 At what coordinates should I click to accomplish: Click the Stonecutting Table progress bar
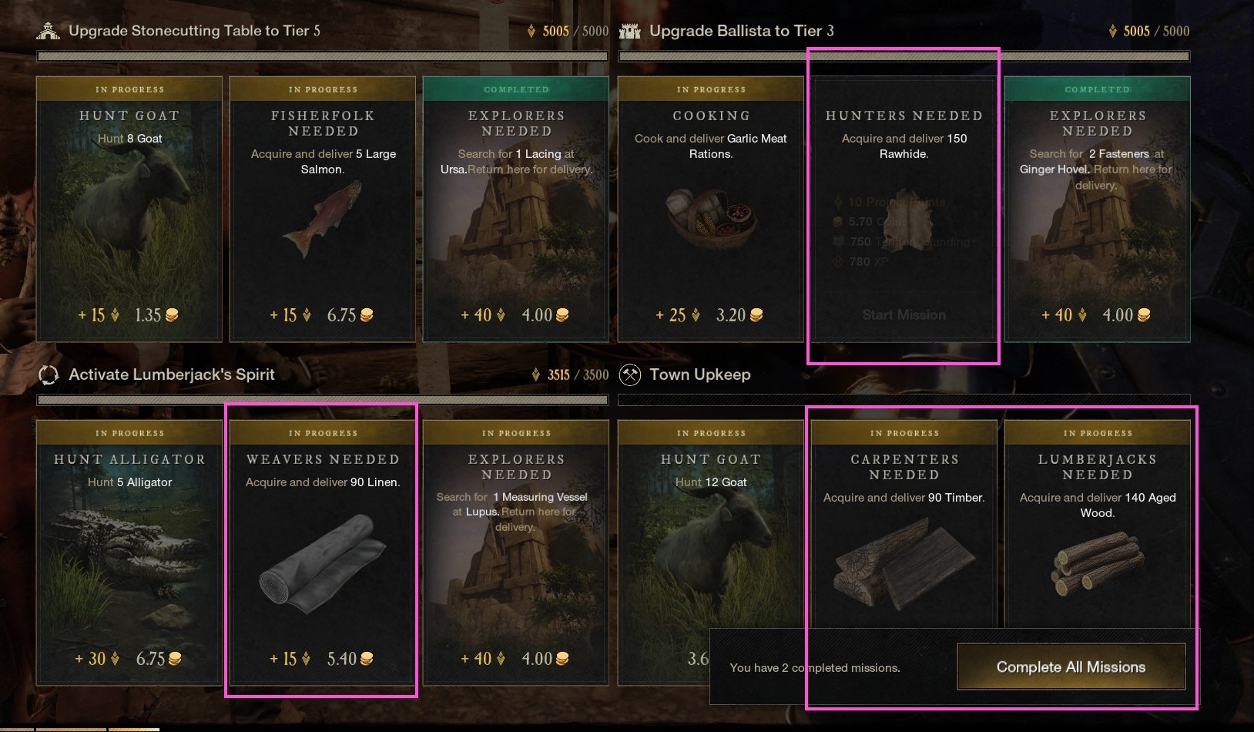(323, 56)
